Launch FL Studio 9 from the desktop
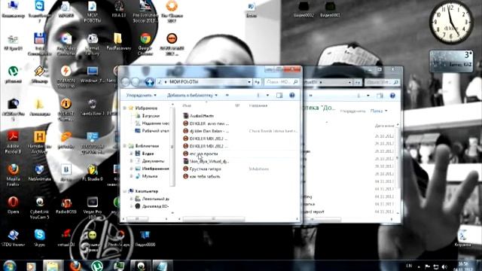The height and width of the screenshot is (271, 482). 92,172
